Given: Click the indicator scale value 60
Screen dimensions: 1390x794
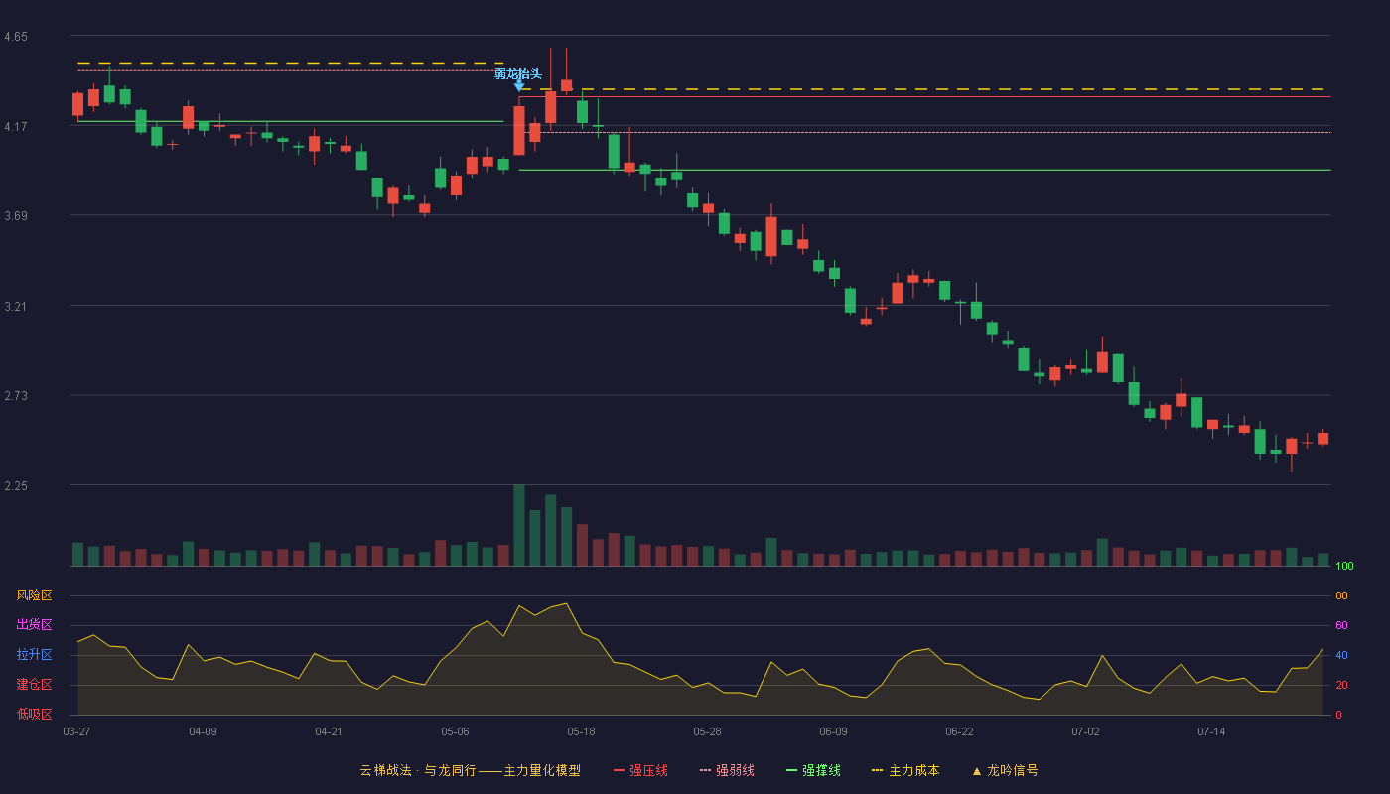Looking at the screenshot, I should pyautogui.click(x=1341, y=625).
